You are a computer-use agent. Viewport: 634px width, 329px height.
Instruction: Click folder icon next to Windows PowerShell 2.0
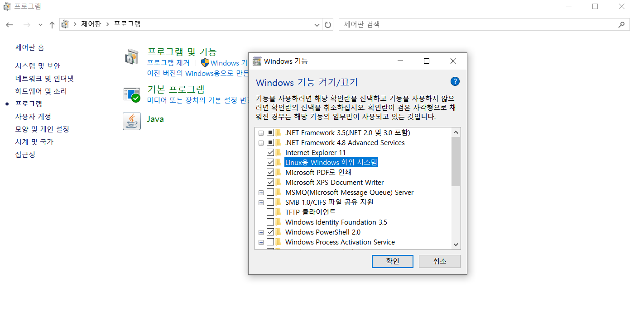(279, 232)
